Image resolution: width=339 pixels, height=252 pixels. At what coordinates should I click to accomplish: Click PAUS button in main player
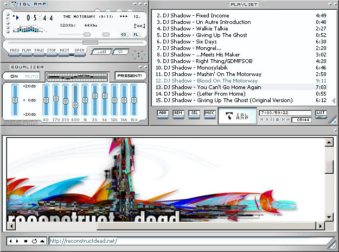(x=39, y=52)
